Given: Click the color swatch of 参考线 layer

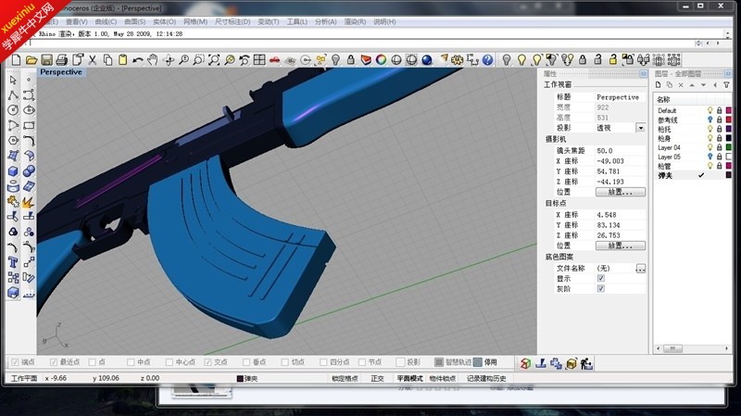Looking at the screenshot, I should [x=728, y=120].
